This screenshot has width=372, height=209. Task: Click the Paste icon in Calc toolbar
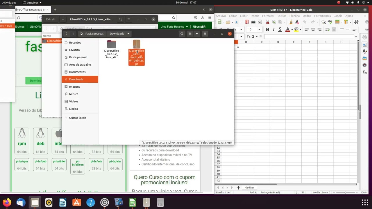coord(280,22)
